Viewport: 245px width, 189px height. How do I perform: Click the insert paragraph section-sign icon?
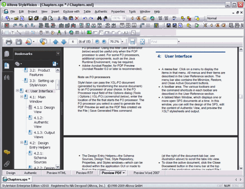[x=65, y=33]
